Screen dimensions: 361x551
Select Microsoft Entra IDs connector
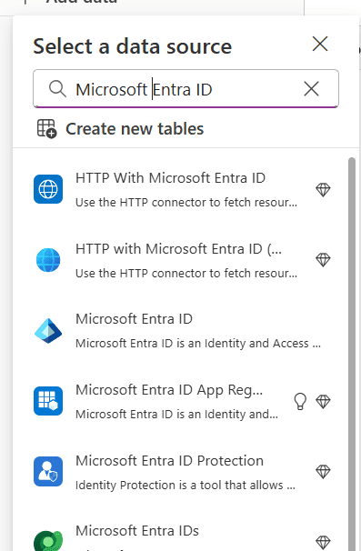tap(137, 531)
